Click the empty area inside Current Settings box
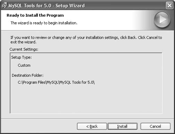Viewport: 175px width, 134px height. click(86, 100)
